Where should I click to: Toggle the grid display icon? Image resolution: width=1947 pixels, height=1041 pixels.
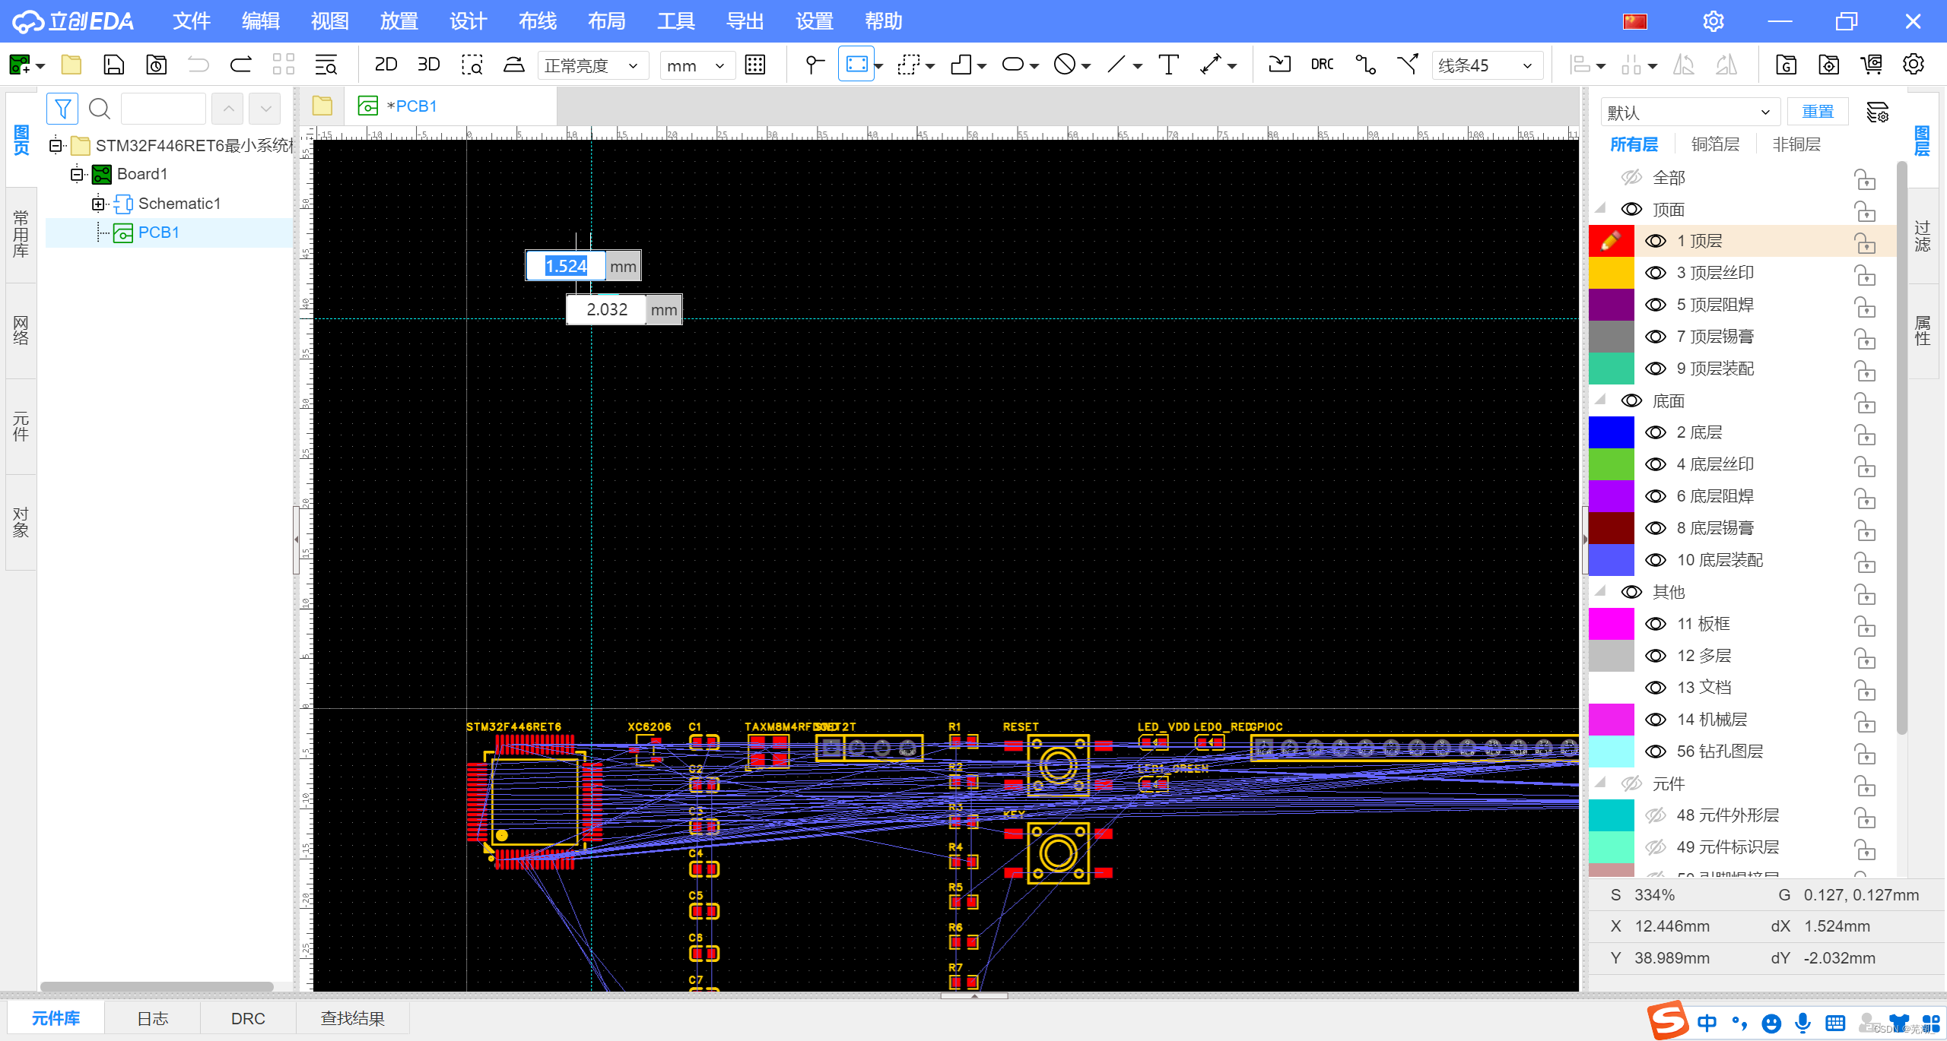click(754, 65)
